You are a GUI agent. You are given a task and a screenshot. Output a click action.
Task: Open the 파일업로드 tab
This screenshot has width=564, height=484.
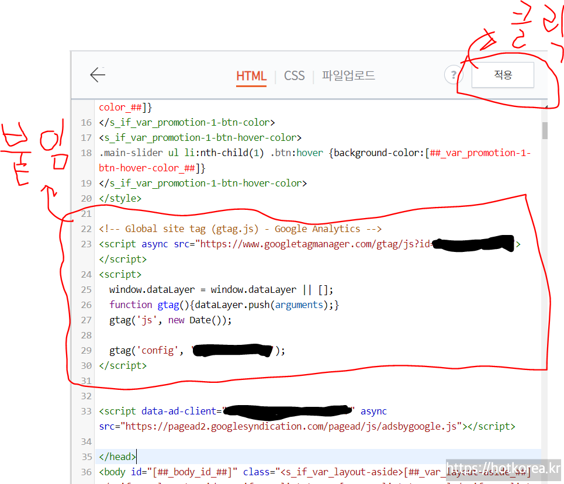(348, 75)
